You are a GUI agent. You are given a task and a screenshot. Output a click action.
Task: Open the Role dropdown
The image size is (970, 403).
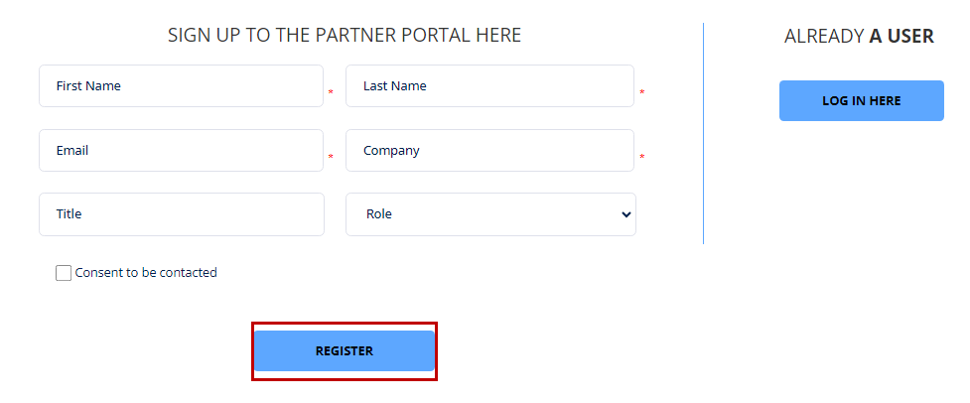[x=489, y=214]
